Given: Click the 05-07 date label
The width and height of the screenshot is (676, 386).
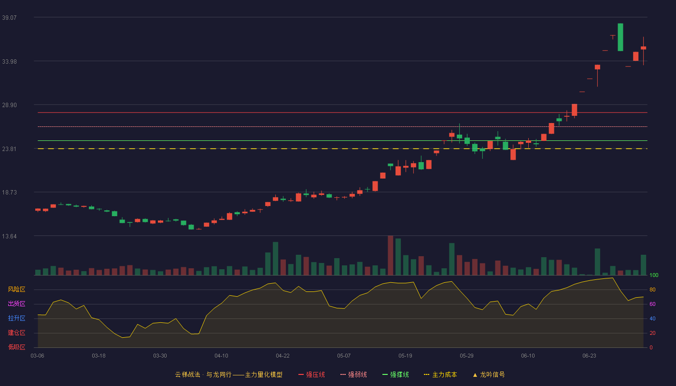Looking at the screenshot, I should (x=344, y=356).
